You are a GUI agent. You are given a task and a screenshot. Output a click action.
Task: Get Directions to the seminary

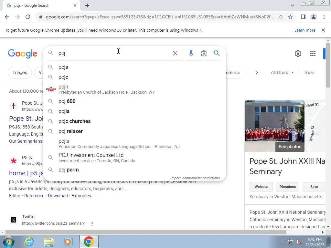tap(287, 187)
